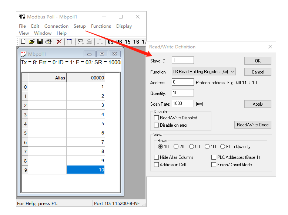Image resolution: width=288 pixels, height=215 pixels.
Task: Click the red X delete icon
Action: [x=59, y=41]
